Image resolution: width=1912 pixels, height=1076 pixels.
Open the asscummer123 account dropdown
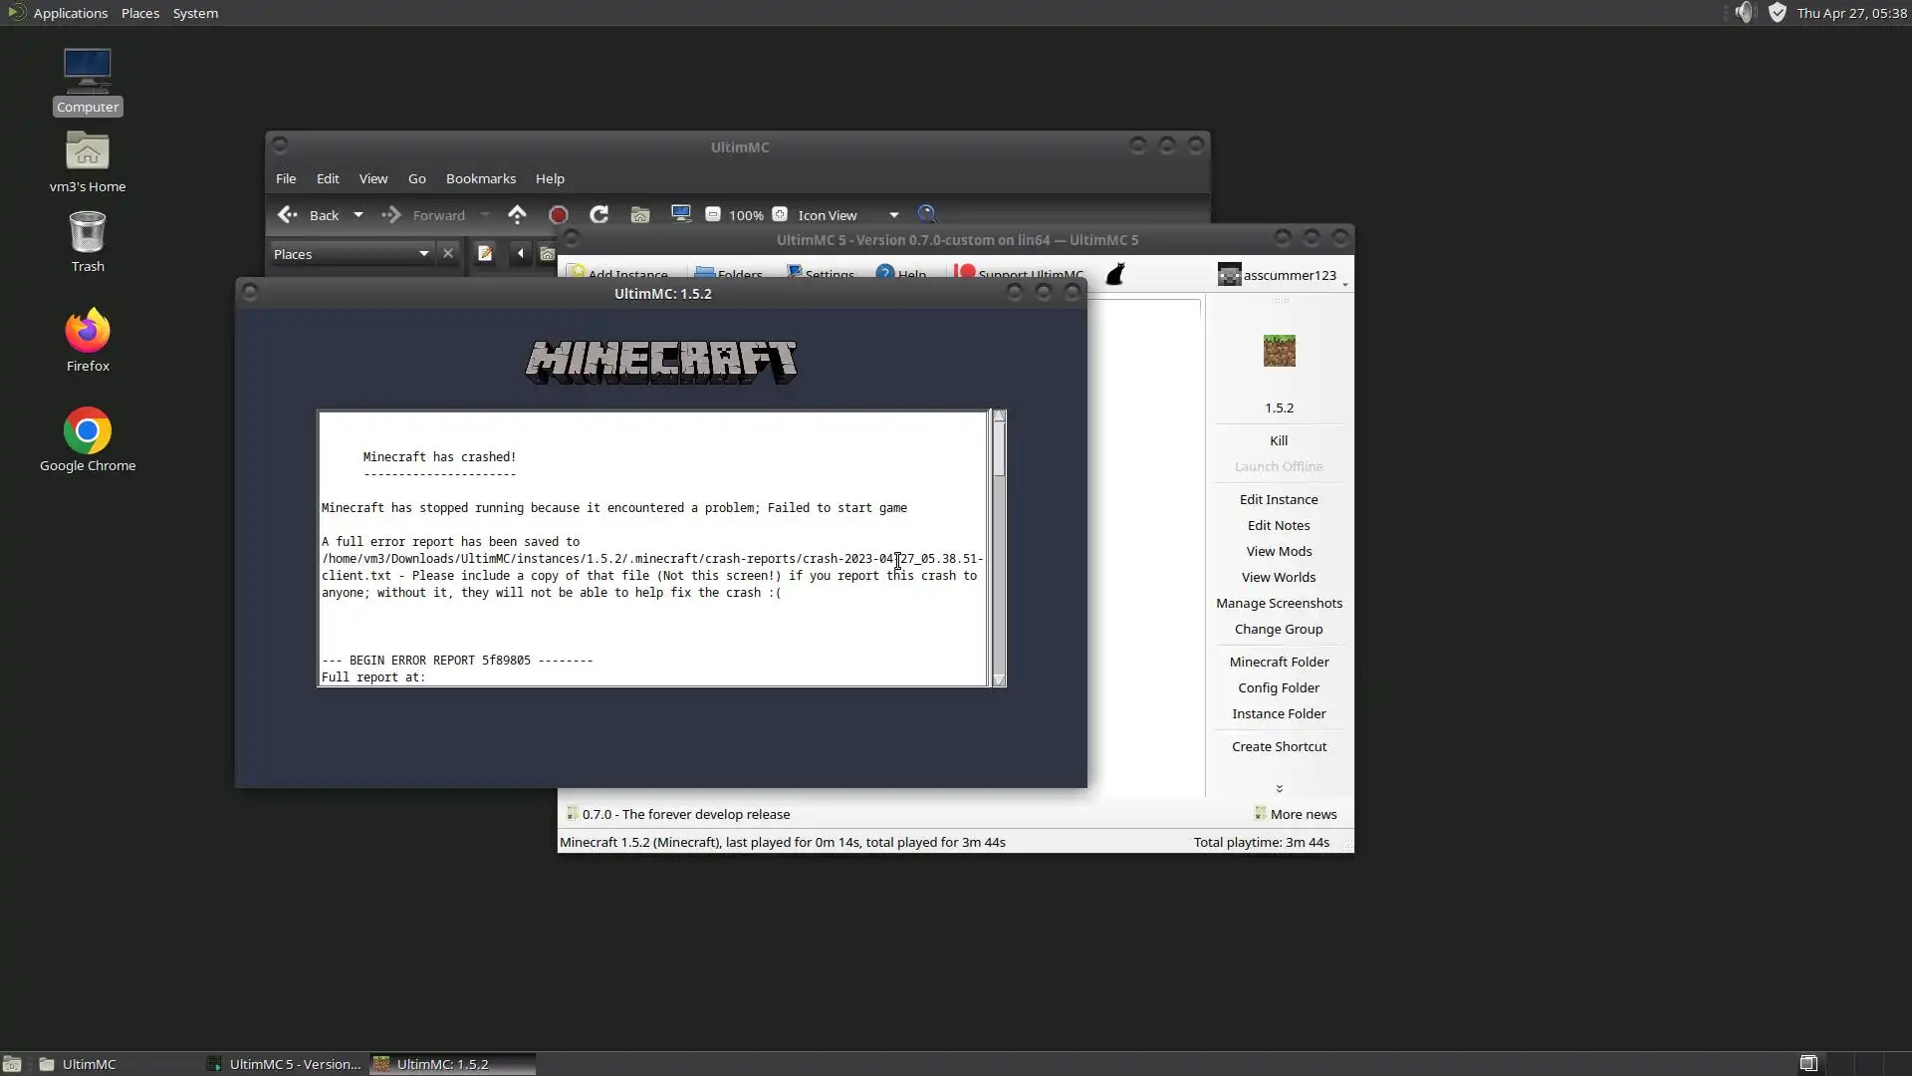pyautogui.click(x=1283, y=275)
